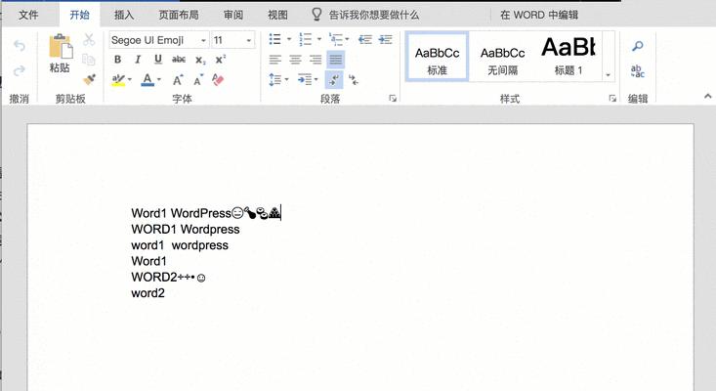716x391 pixels.
Task: Click the Find magnifier icon
Action: [637, 46]
